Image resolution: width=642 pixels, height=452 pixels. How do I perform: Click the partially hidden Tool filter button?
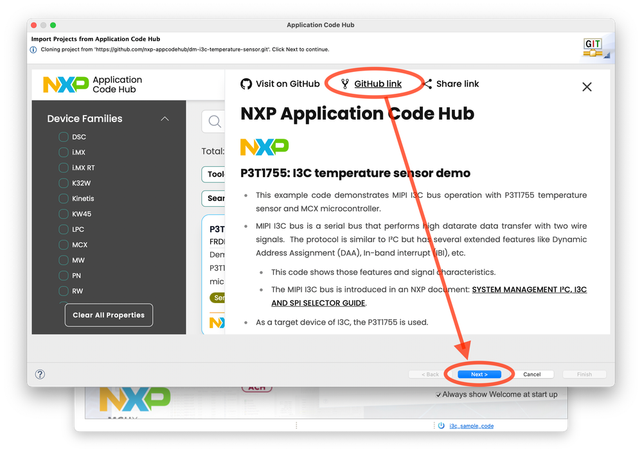[213, 174]
